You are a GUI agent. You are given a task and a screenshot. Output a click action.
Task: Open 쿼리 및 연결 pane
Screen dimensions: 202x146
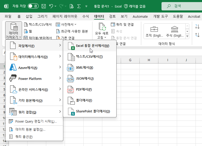[x=122, y=24]
